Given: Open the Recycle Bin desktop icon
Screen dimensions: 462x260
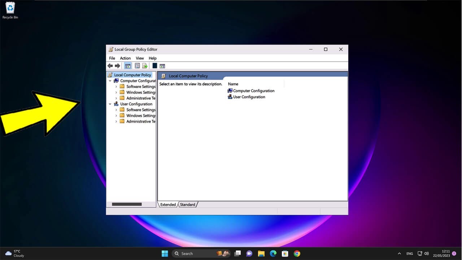Looking at the screenshot, I should tap(10, 10).
